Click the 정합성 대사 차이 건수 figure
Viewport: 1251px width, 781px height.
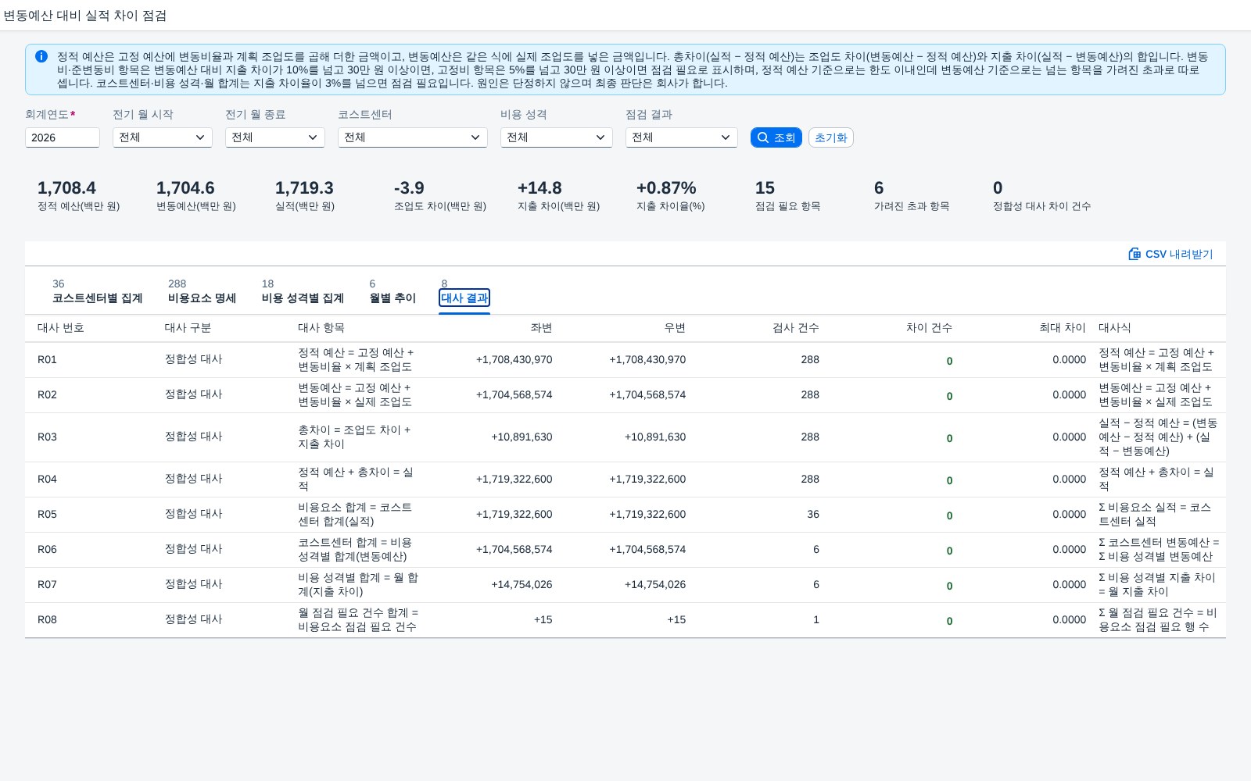[x=998, y=188]
